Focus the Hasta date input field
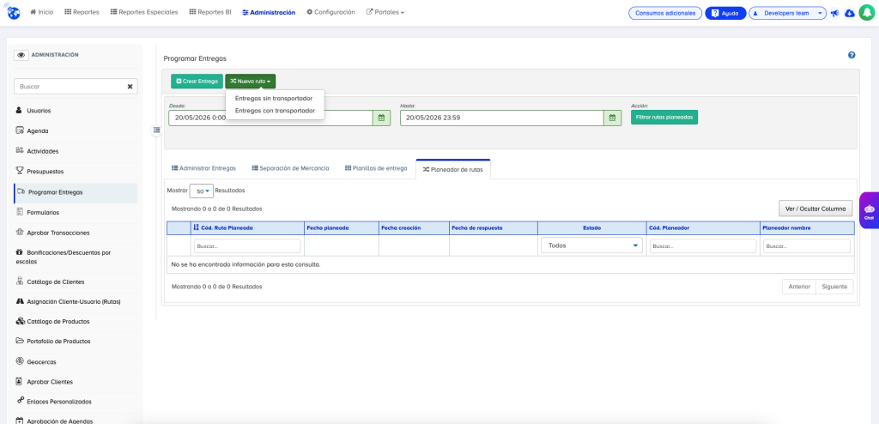 point(501,118)
